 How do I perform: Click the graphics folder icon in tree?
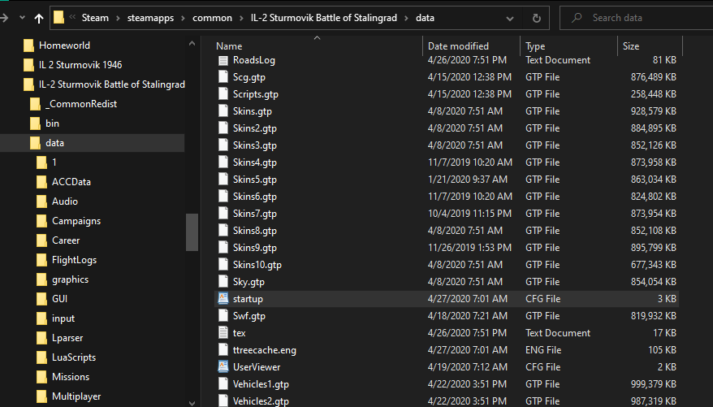click(x=41, y=279)
